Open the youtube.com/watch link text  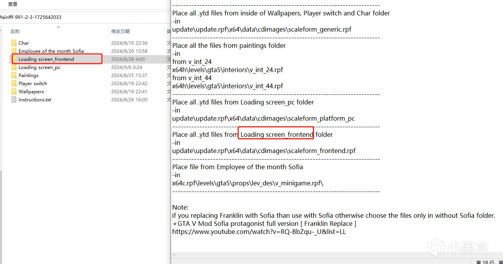click(x=259, y=232)
